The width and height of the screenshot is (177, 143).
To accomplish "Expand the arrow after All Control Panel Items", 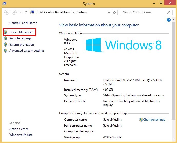I will (74, 12).
